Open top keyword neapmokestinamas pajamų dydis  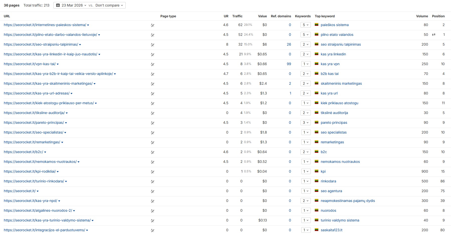[348, 201]
